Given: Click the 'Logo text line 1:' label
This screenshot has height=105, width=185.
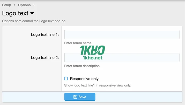Looking at the screenshot, I should 45,35.
